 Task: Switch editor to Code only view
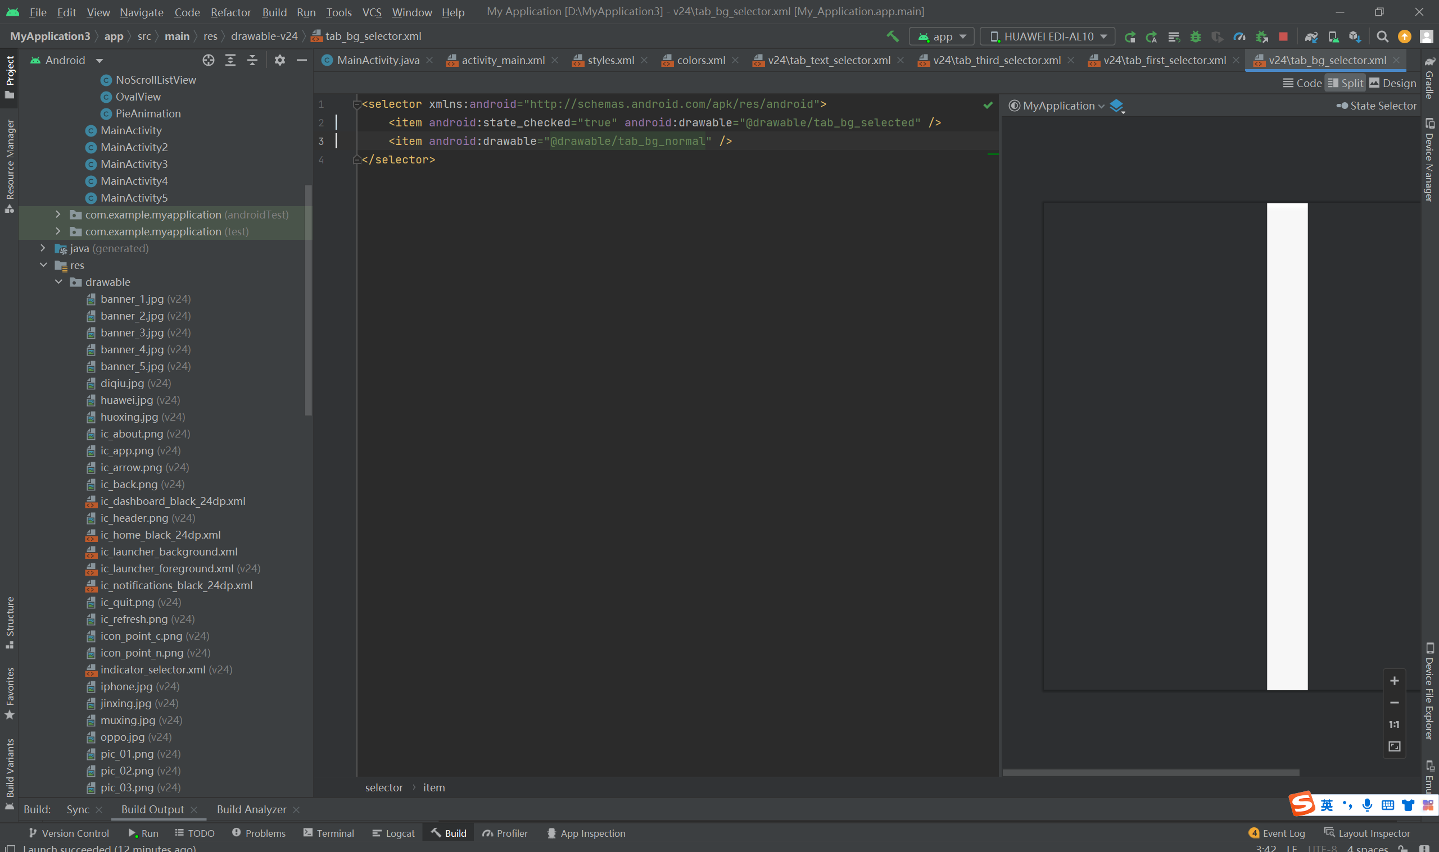pos(1302,83)
